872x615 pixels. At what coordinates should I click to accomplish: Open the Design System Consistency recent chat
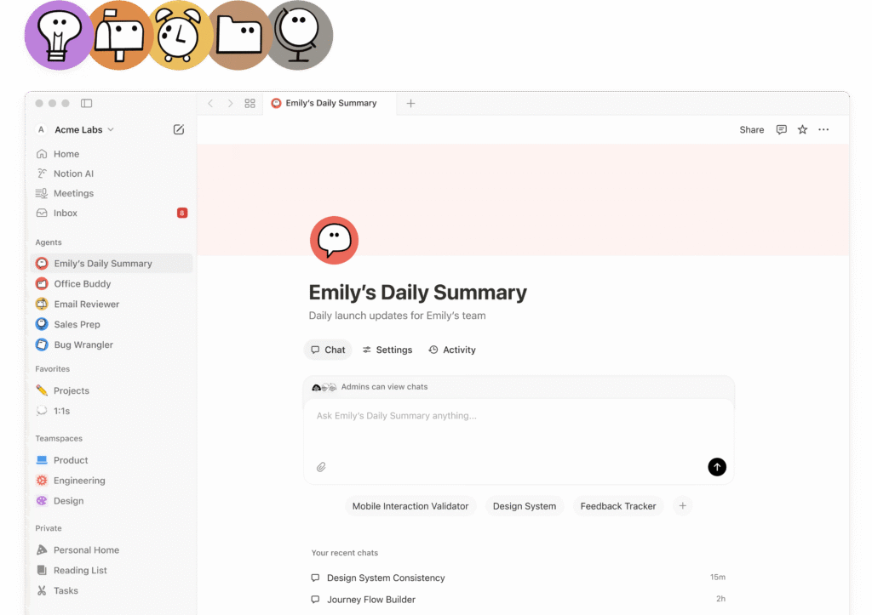coord(386,578)
